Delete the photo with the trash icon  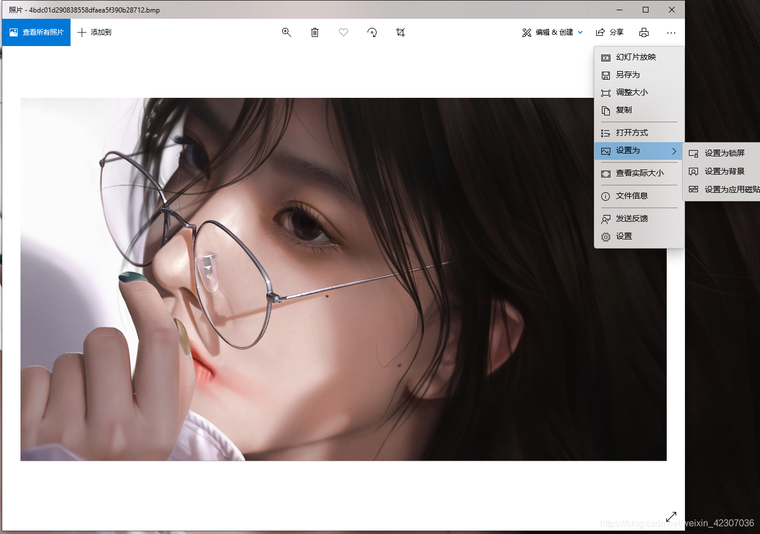point(315,32)
